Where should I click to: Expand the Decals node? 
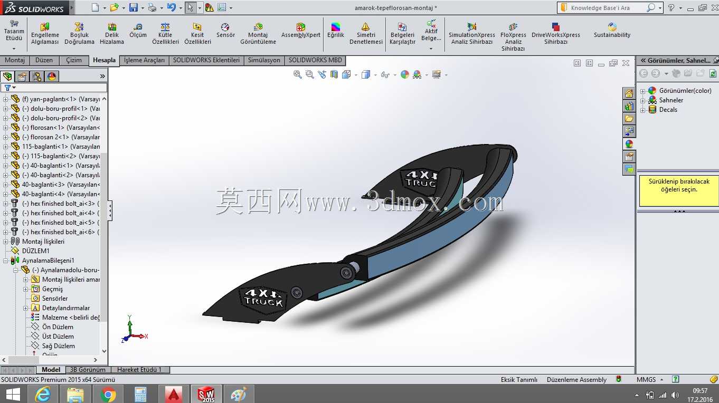643,110
